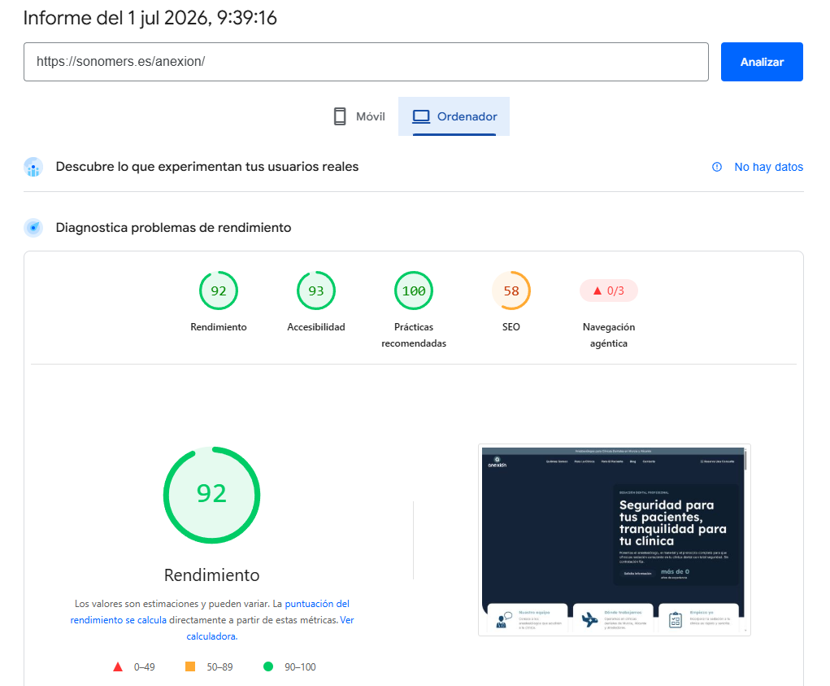This screenshot has width=830, height=686.
Task: Open the Ver calculadora link
Action: [270, 627]
